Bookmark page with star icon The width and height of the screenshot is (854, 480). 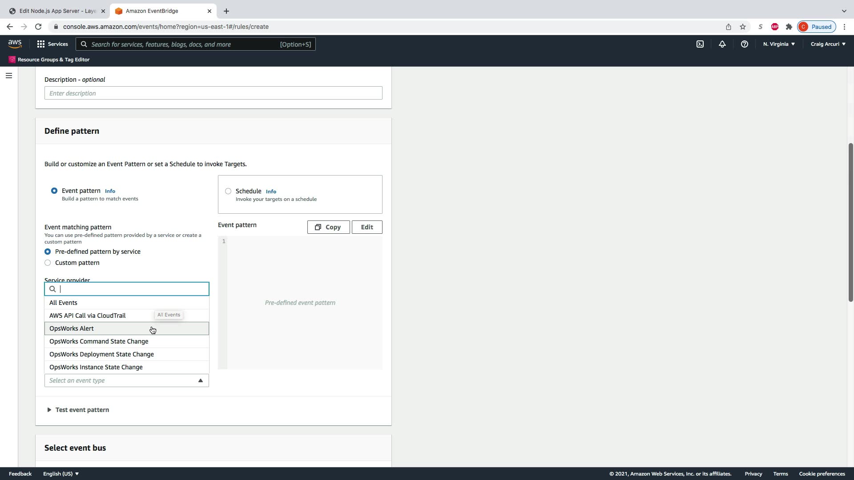click(742, 27)
